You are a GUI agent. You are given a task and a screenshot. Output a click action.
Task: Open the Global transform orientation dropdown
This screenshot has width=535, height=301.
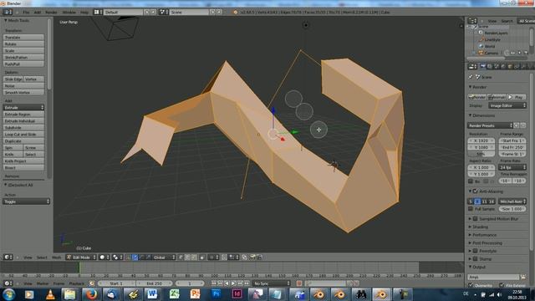(164, 258)
